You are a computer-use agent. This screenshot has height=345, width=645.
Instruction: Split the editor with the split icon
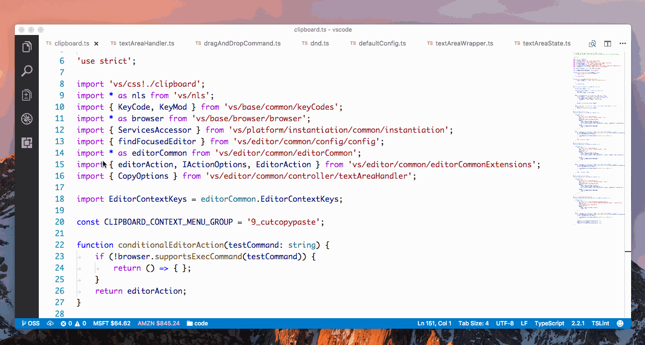[x=607, y=44]
